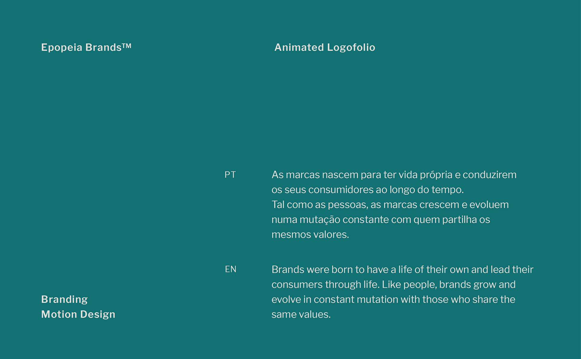
Task: Click the word 'Motion' at bottom left
Action: pos(59,314)
